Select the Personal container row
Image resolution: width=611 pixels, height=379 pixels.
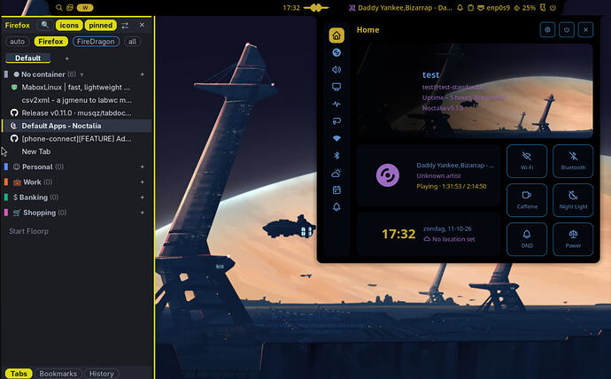click(77, 166)
